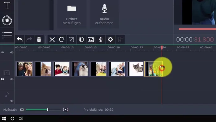Viewport: 216px width, 122px height.
Task: Toggle visibility eye of the video track
Action: [2, 79]
